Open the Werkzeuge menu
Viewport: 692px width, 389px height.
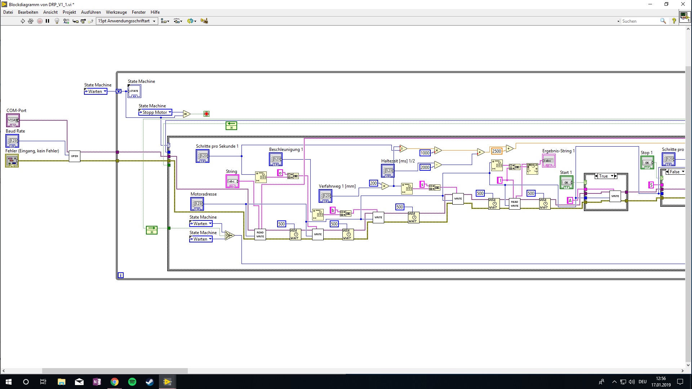[x=116, y=12]
